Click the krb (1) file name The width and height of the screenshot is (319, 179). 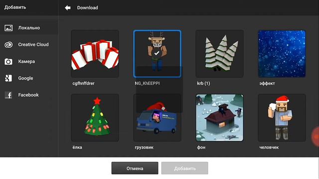[203, 84]
